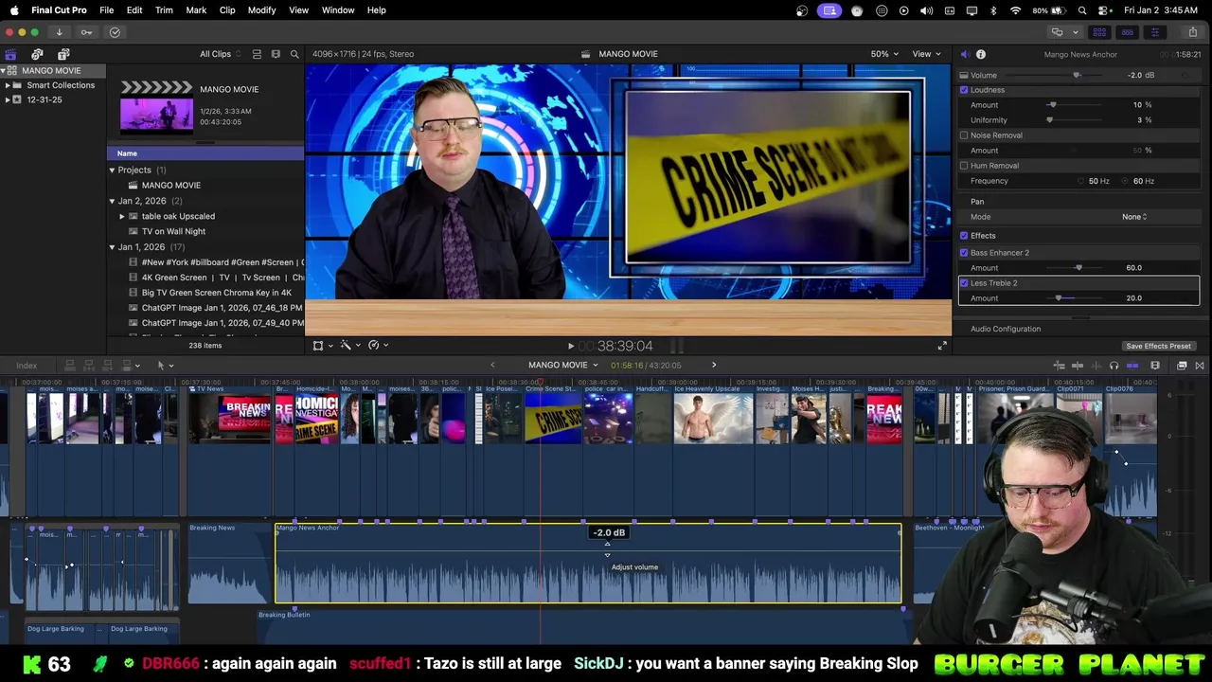Adjust the Less Treble 2 Amount slider
The height and width of the screenshot is (682, 1212).
pos(1059,298)
